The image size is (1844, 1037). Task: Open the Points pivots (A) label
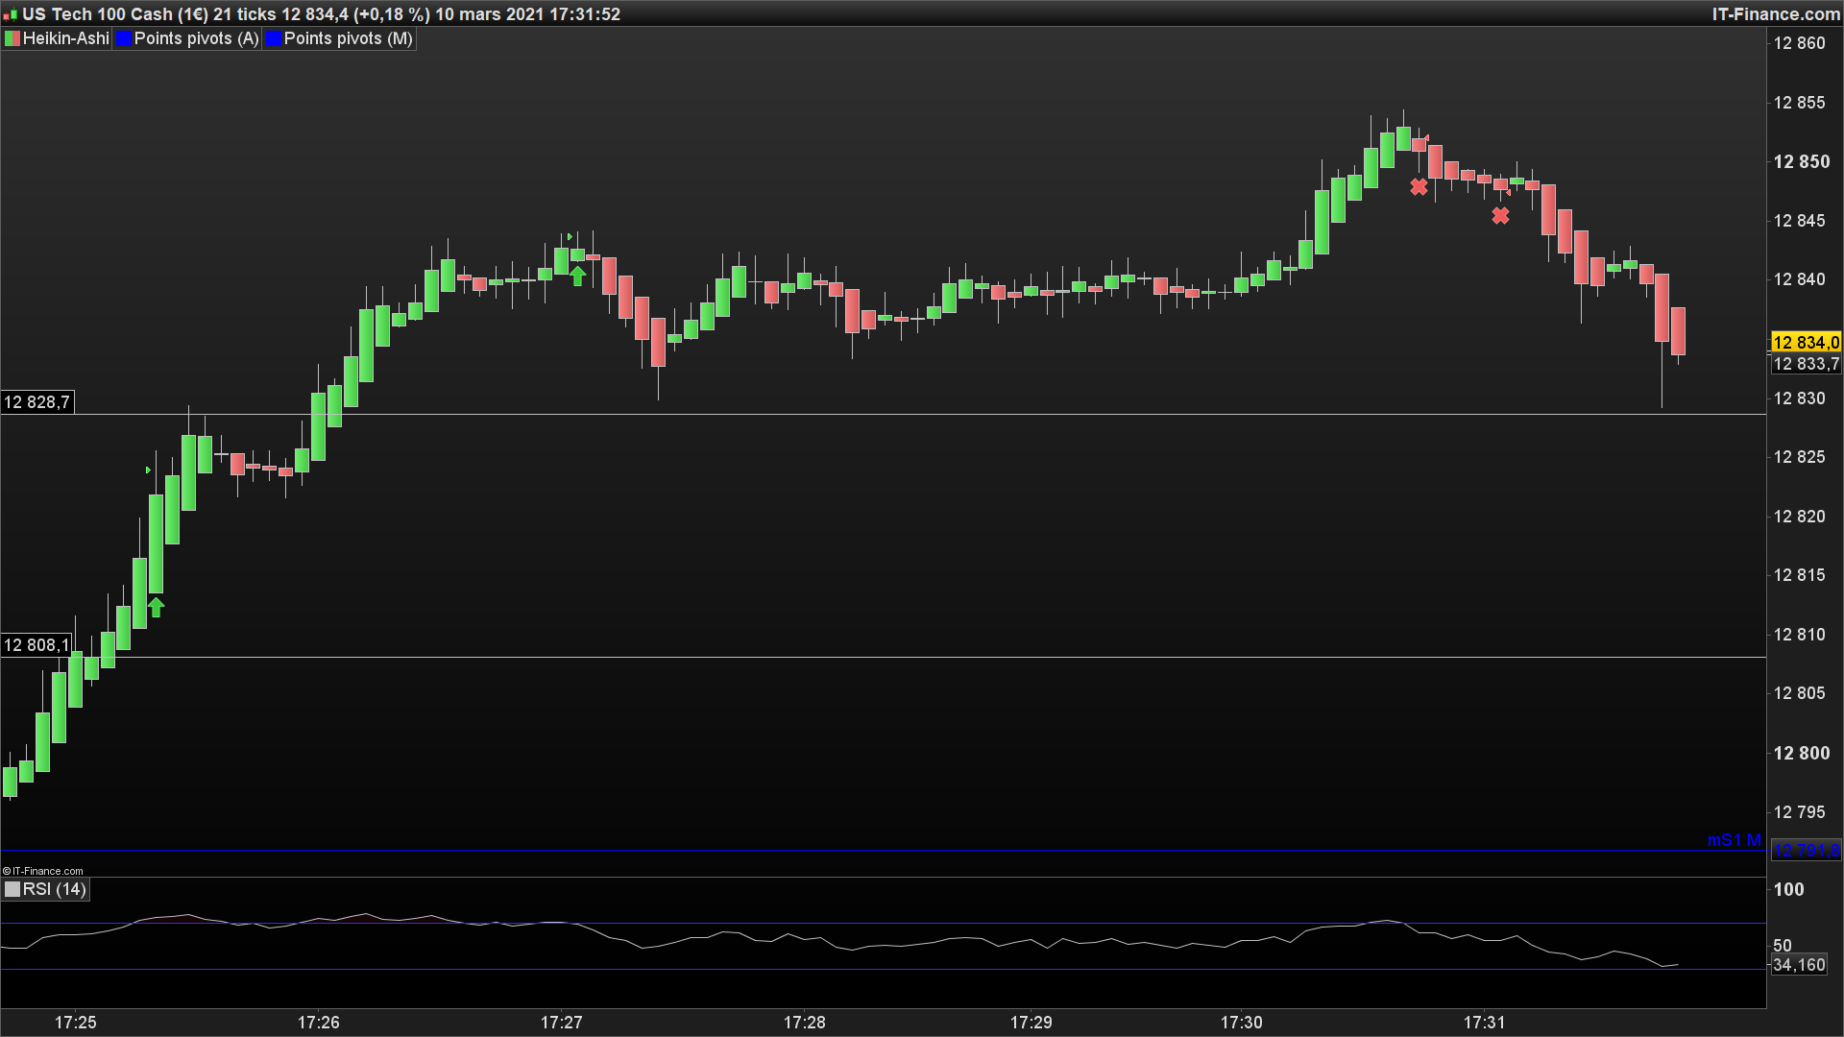(x=196, y=38)
